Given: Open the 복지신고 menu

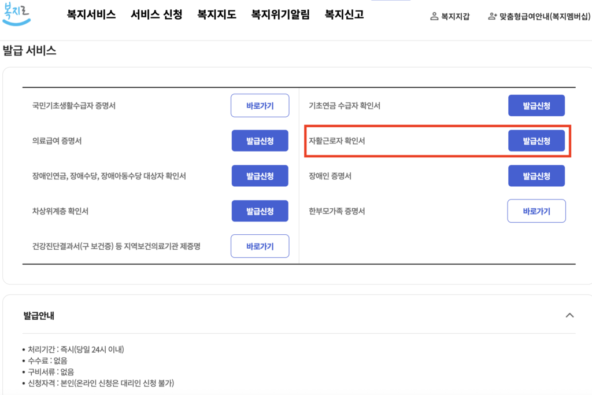Looking at the screenshot, I should [x=345, y=15].
